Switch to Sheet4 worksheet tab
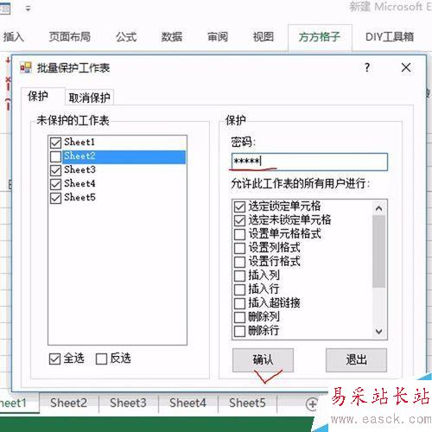This screenshot has width=432, height=432. [187, 403]
